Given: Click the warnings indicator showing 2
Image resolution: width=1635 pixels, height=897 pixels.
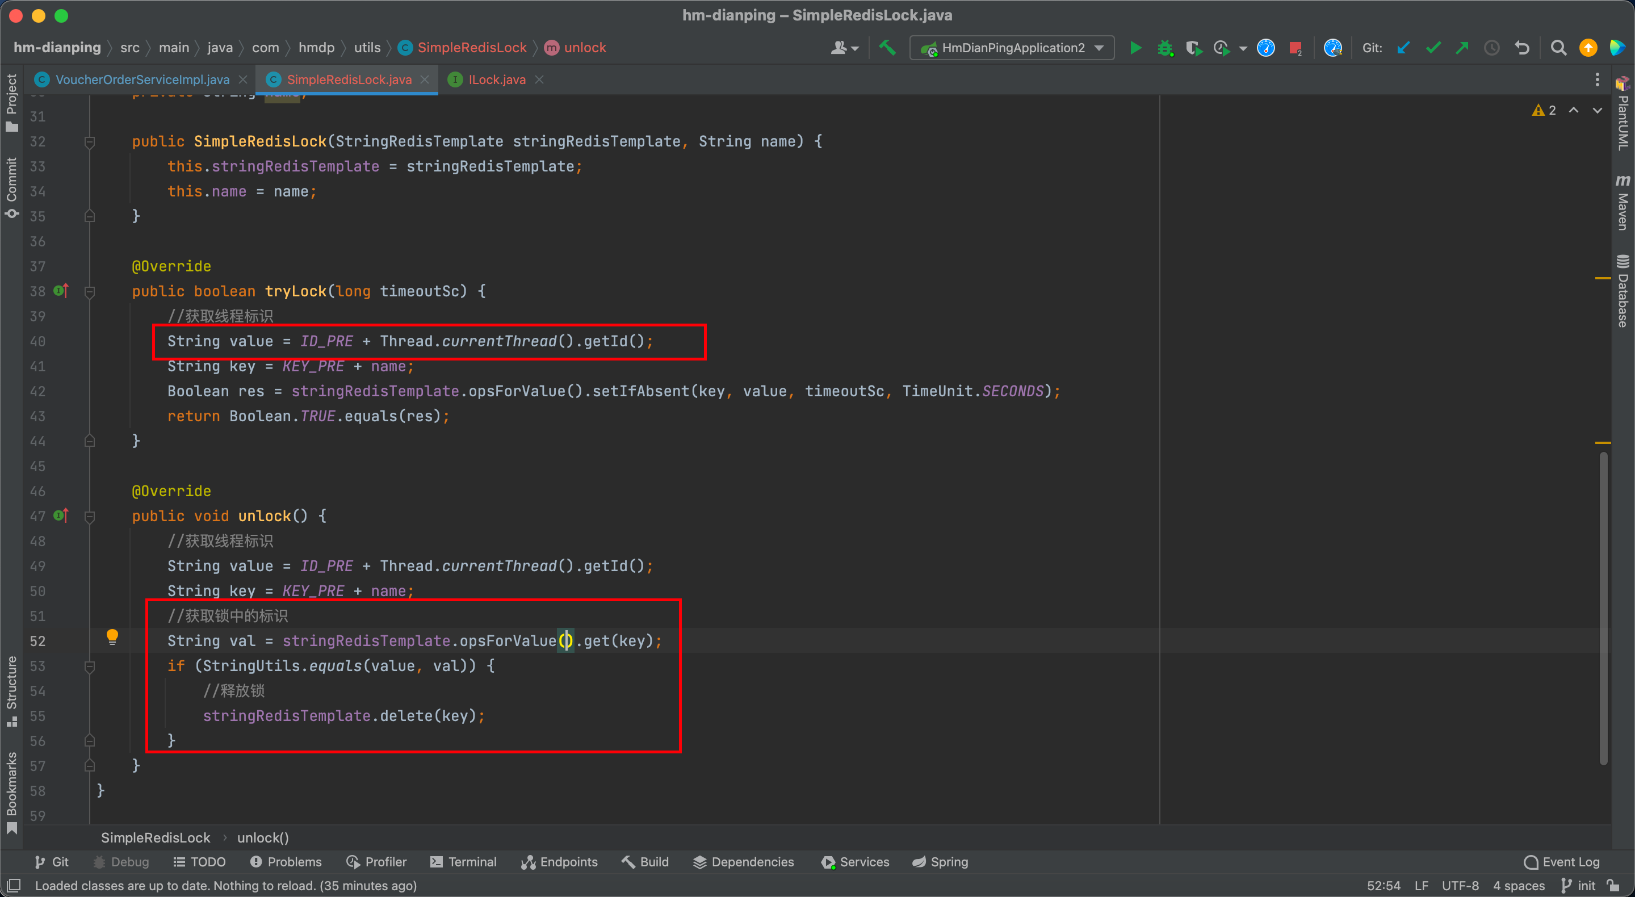Looking at the screenshot, I should [1544, 110].
